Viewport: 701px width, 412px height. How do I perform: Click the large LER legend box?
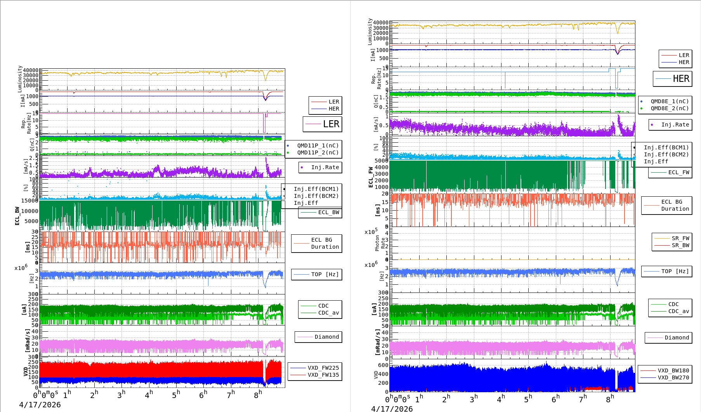(323, 124)
